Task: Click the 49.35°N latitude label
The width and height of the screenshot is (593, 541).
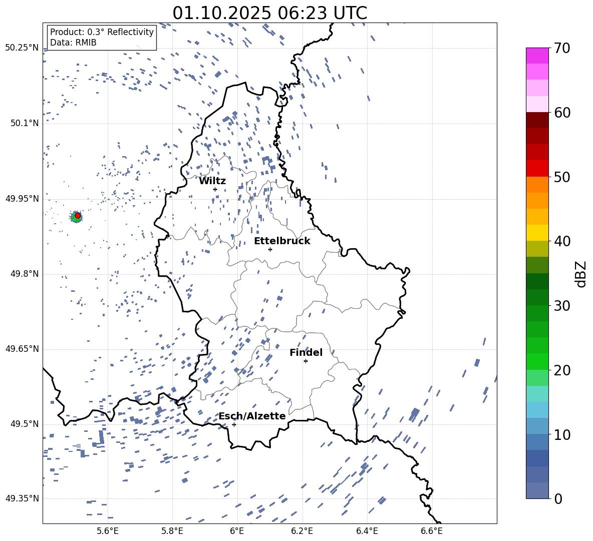Action: (x=22, y=498)
